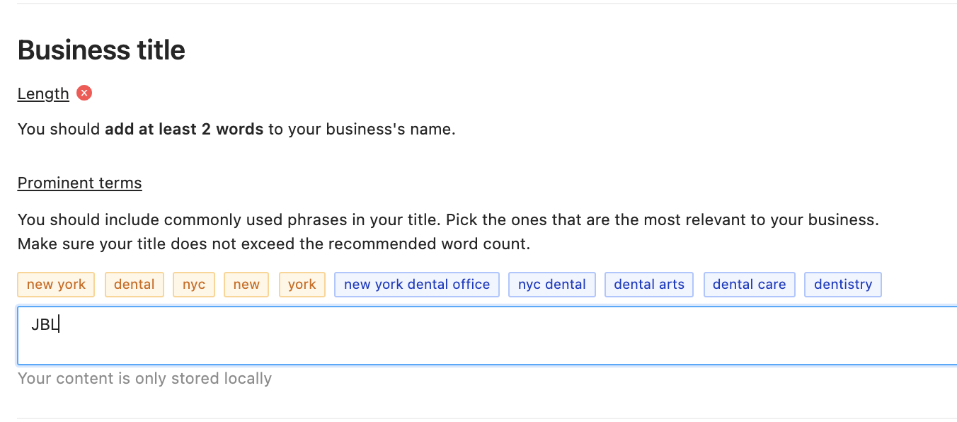Image resolution: width=957 pixels, height=422 pixels.
Task: Pick the 'dentistry' tag
Action: coord(843,285)
